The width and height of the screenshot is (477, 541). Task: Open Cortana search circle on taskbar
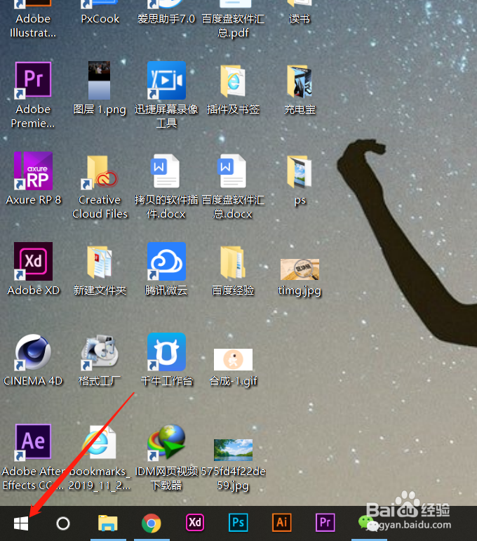point(62,523)
